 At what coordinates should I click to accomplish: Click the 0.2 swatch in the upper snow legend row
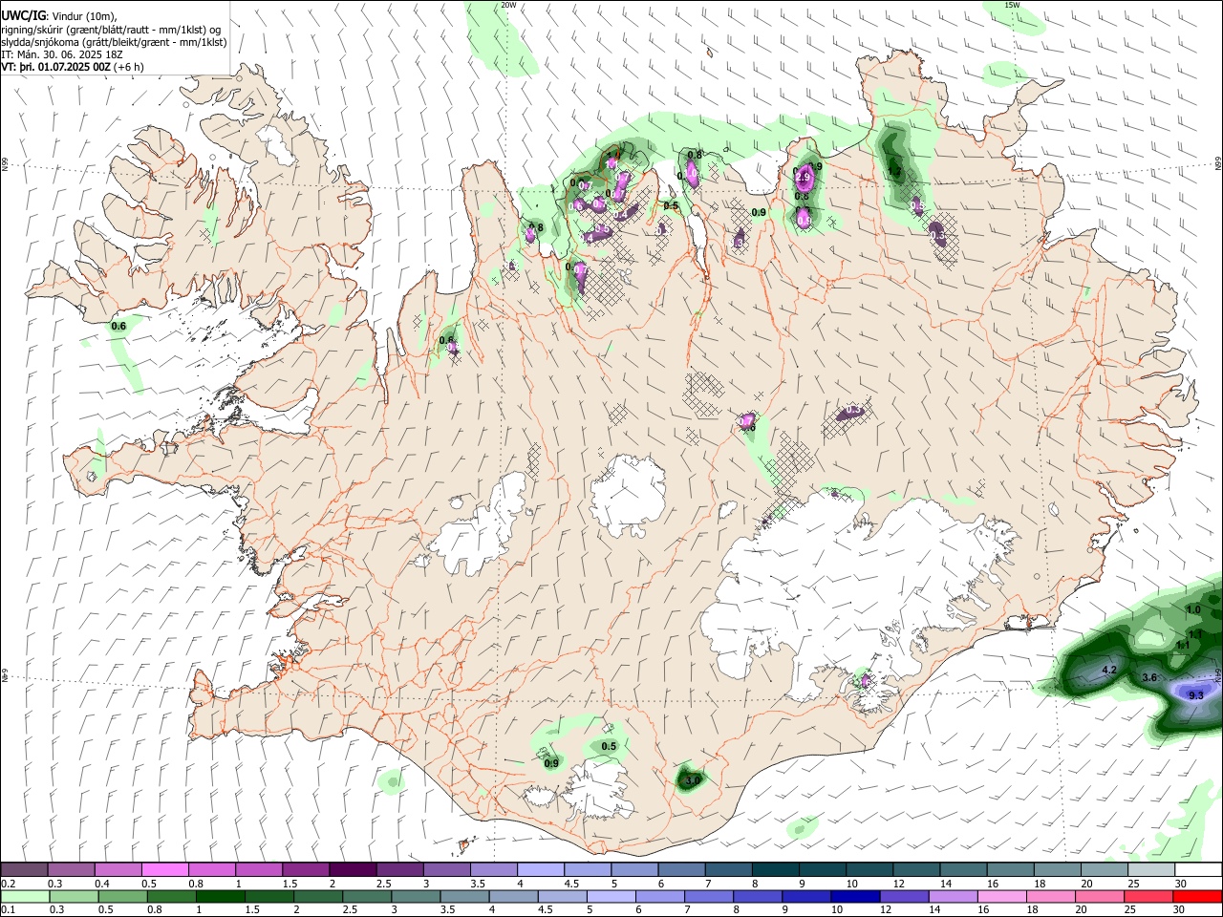(24, 869)
